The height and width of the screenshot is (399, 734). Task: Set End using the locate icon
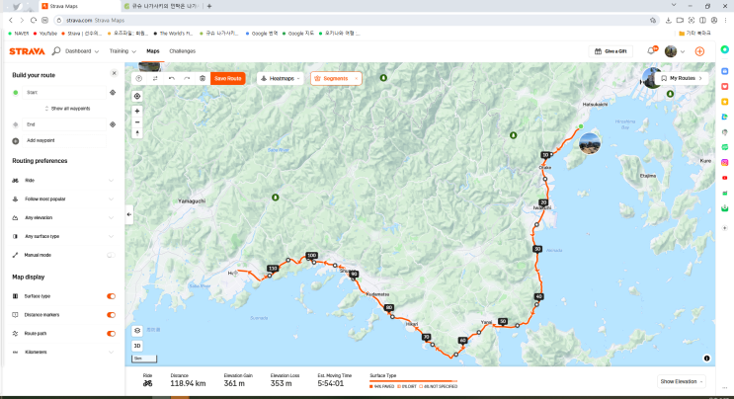coord(113,124)
